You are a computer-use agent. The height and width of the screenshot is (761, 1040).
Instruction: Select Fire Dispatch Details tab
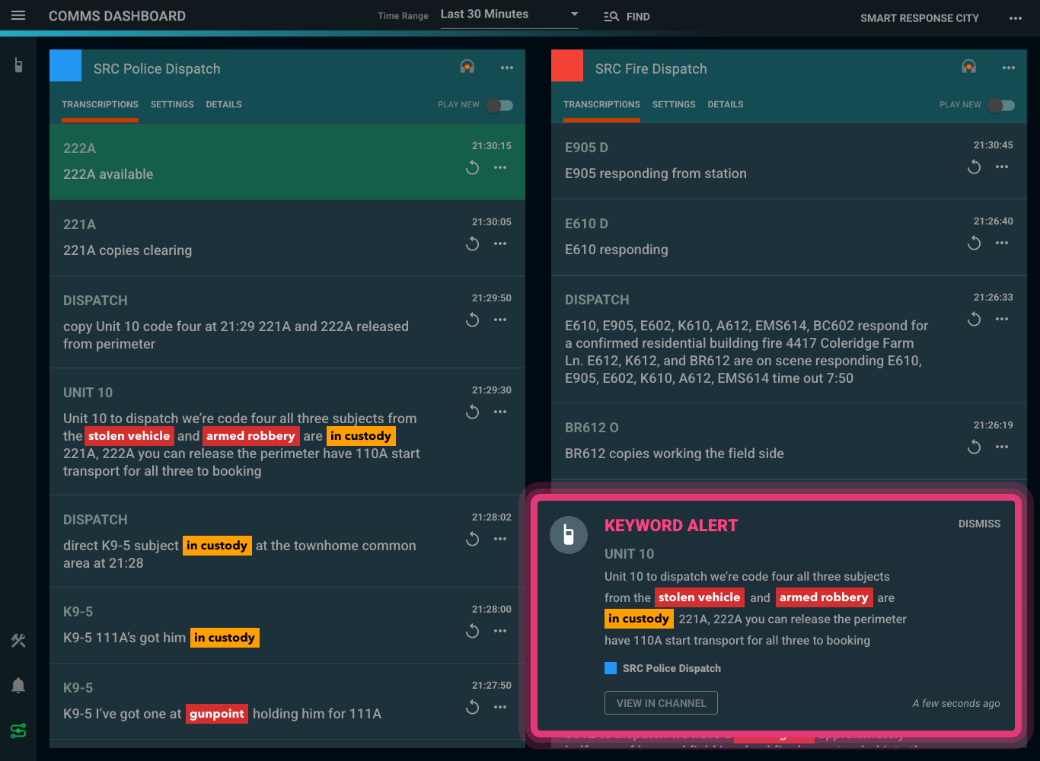726,104
